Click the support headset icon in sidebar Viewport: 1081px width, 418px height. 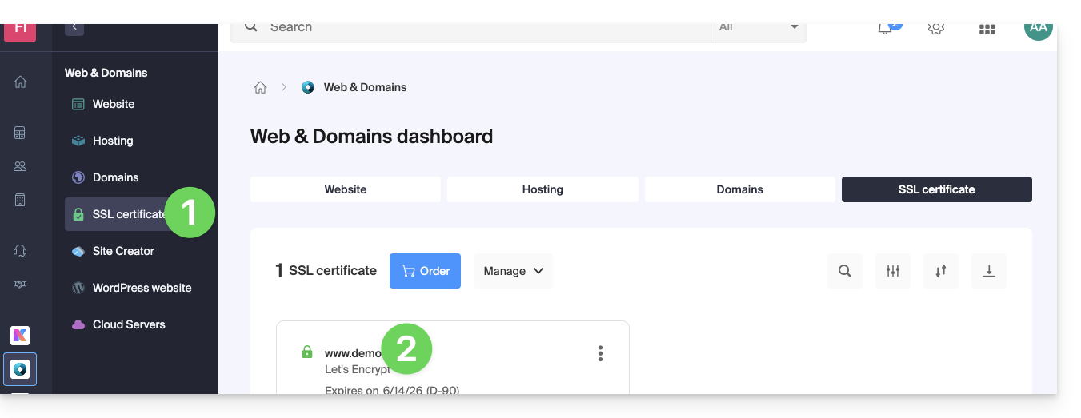21,251
